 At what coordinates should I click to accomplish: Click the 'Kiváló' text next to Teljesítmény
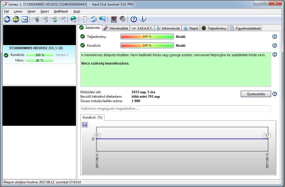click(181, 36)
